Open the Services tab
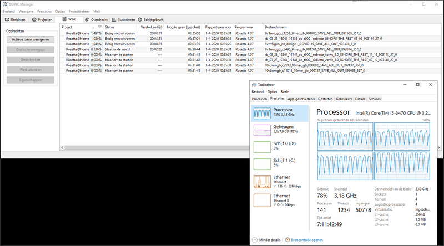Image resolution: width=444 pixels, height=246 pixels. [x=374, y=99]
